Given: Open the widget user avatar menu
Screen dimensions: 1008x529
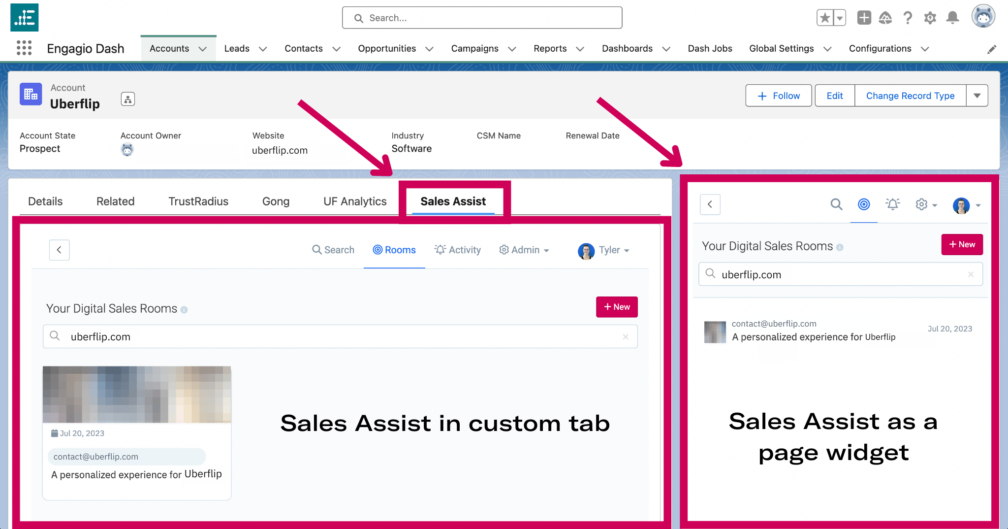Looking at the screenshot, I should point(967,205).
